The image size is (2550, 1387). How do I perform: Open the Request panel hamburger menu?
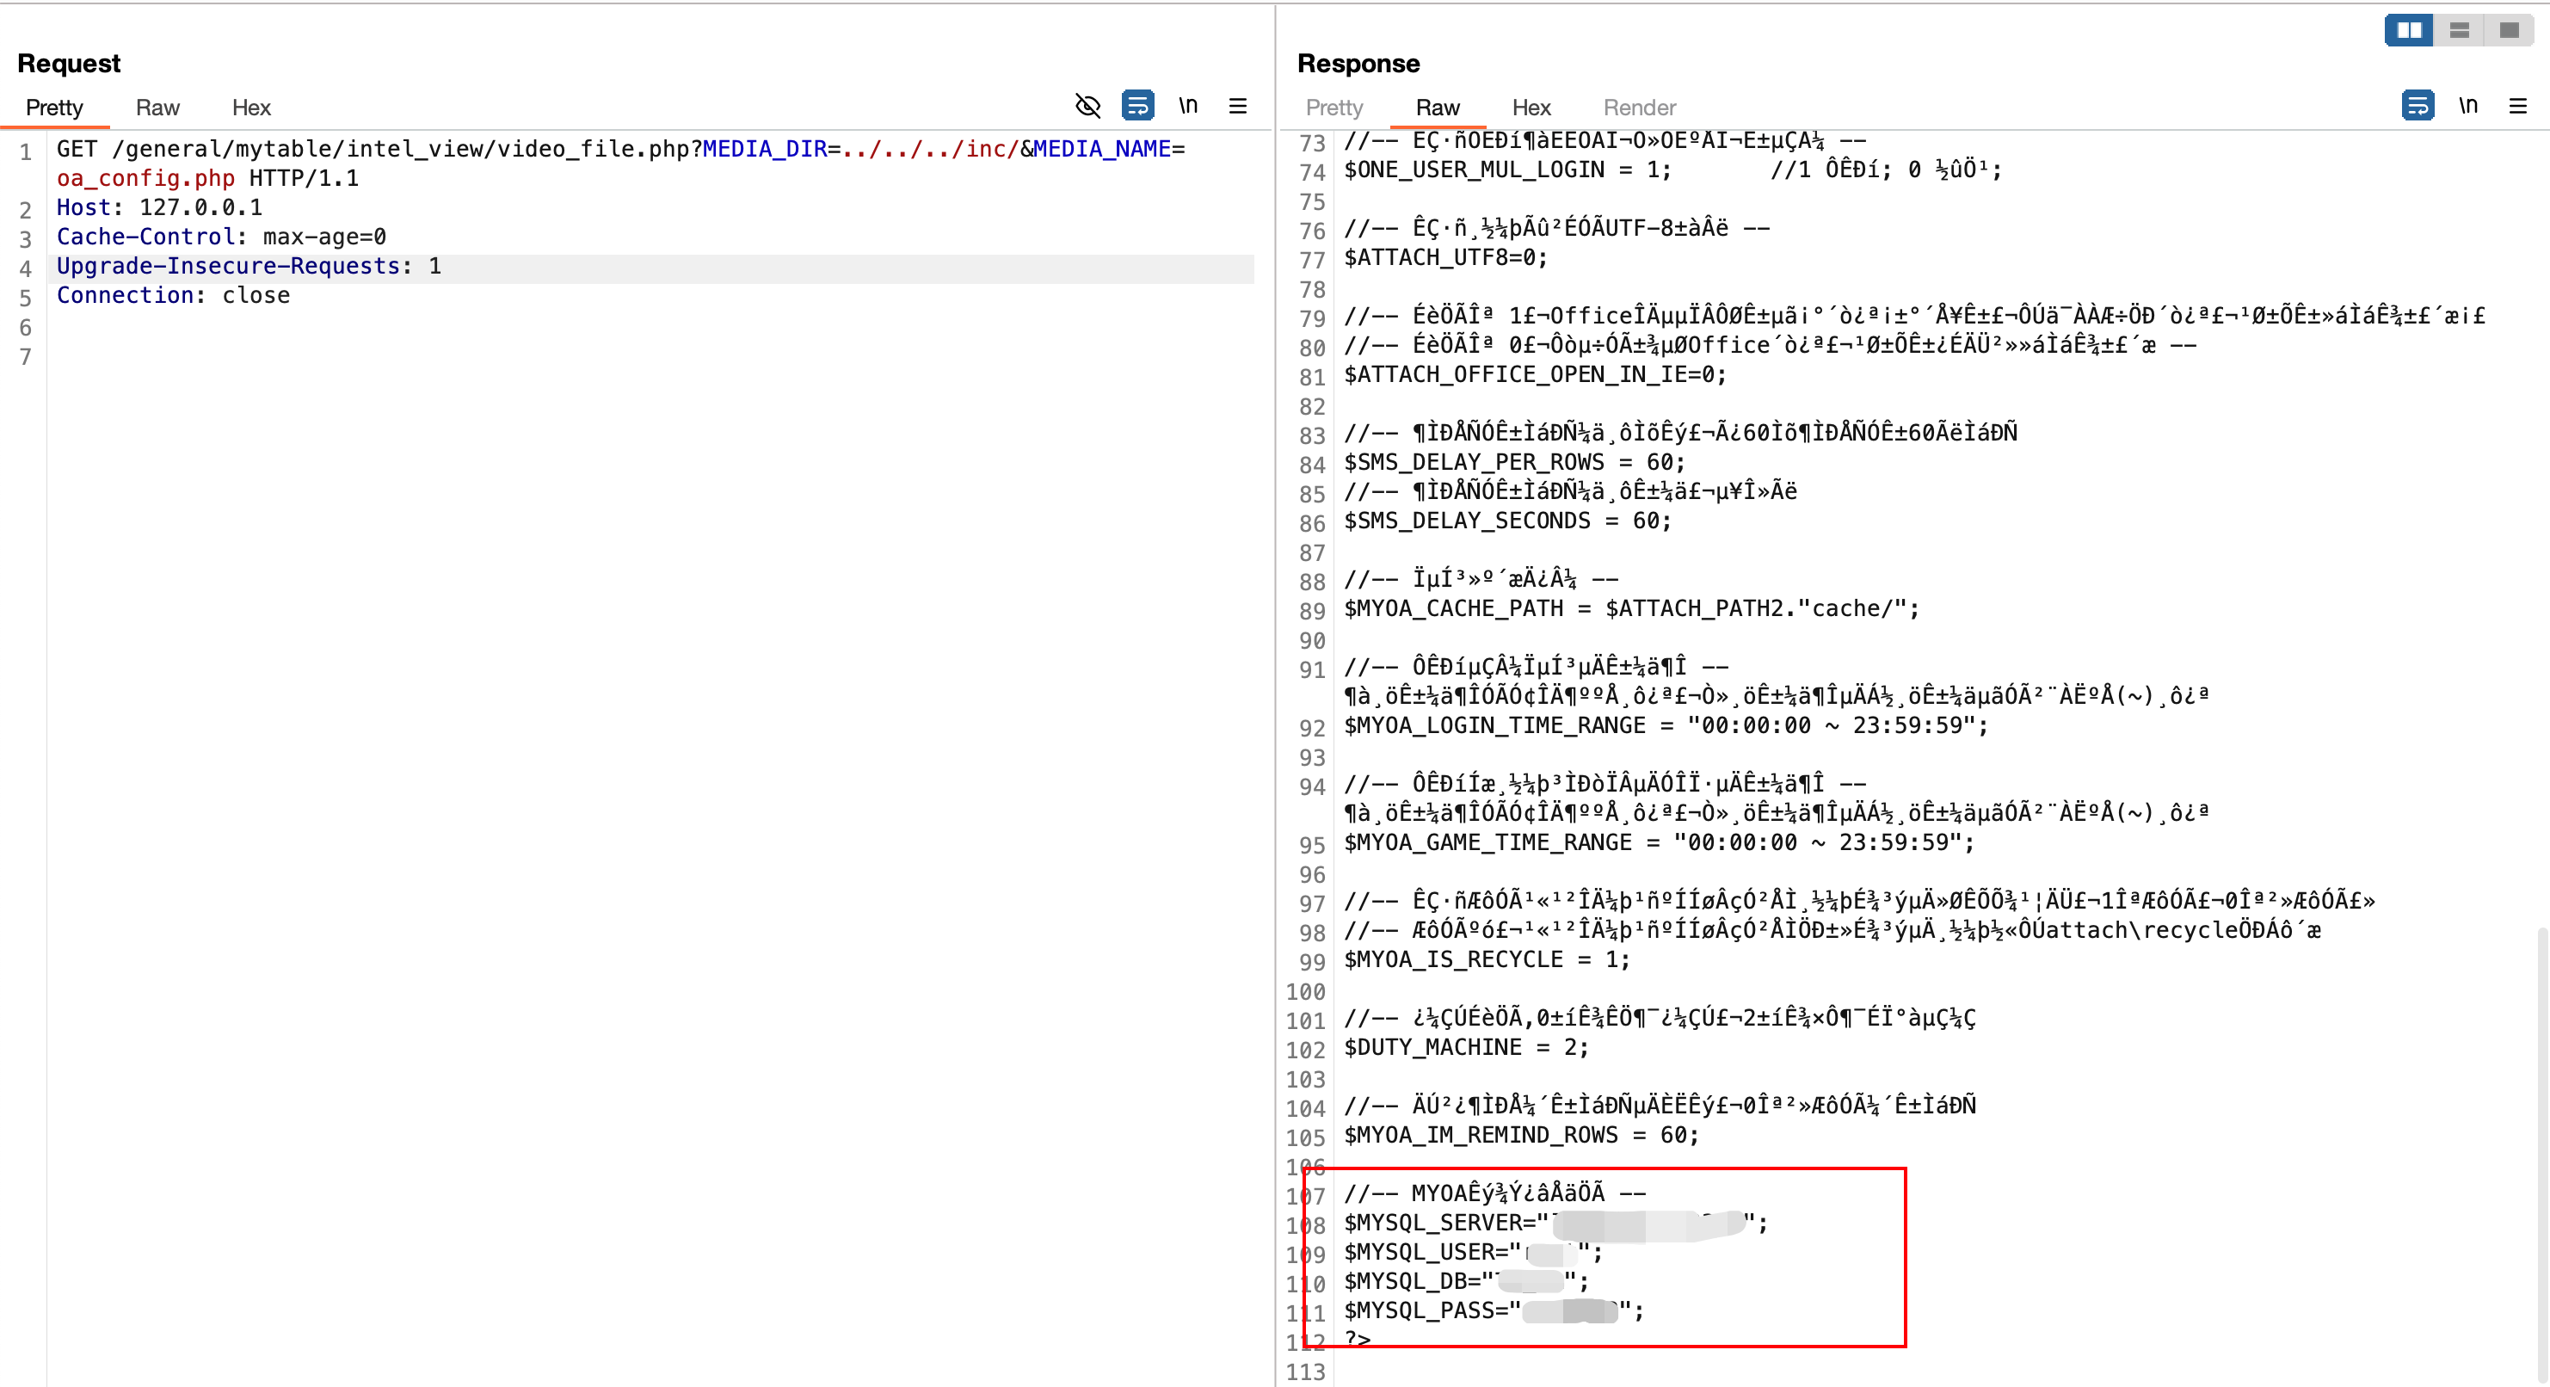(x=1237, y=106)
